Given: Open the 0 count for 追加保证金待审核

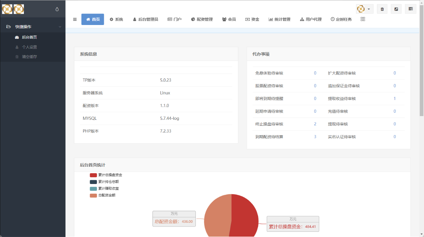Looking at the screenshot, I should (x=394, y=86).
